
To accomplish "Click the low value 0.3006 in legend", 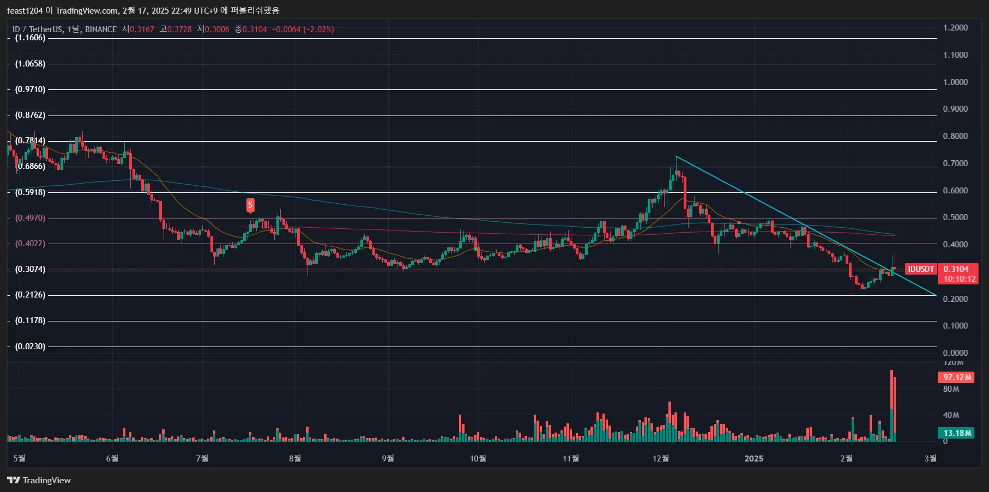I will (x=217, y=29).
